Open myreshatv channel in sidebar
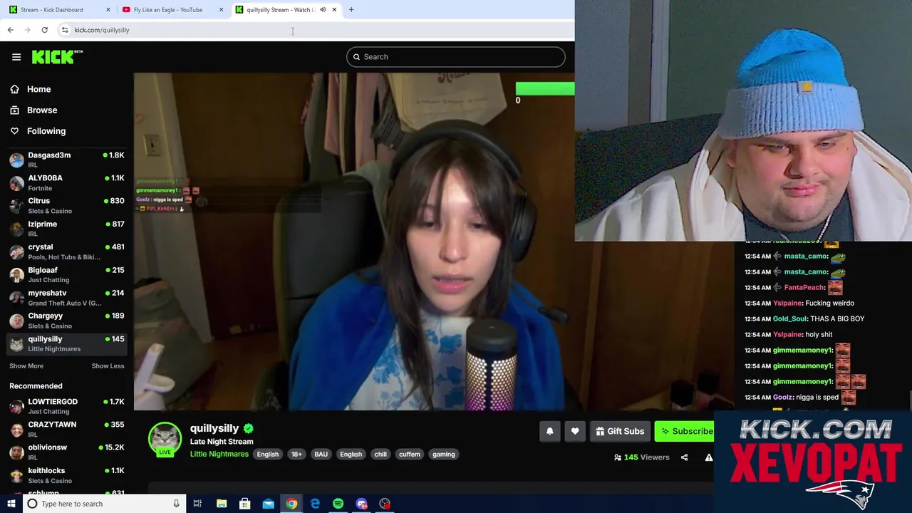 66,298
